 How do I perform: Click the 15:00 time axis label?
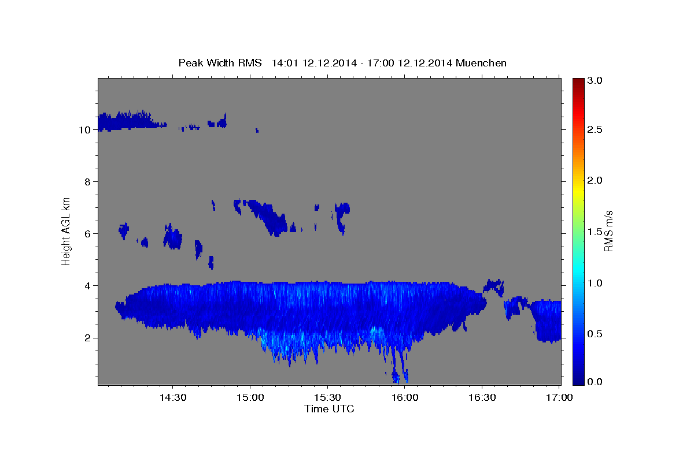(x=250, y=397)
